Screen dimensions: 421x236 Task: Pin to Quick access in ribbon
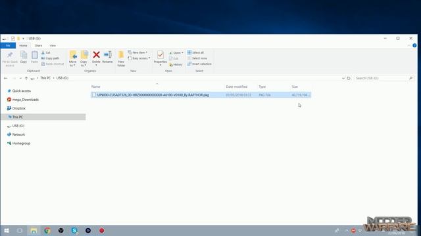click(x=10, y=59)
